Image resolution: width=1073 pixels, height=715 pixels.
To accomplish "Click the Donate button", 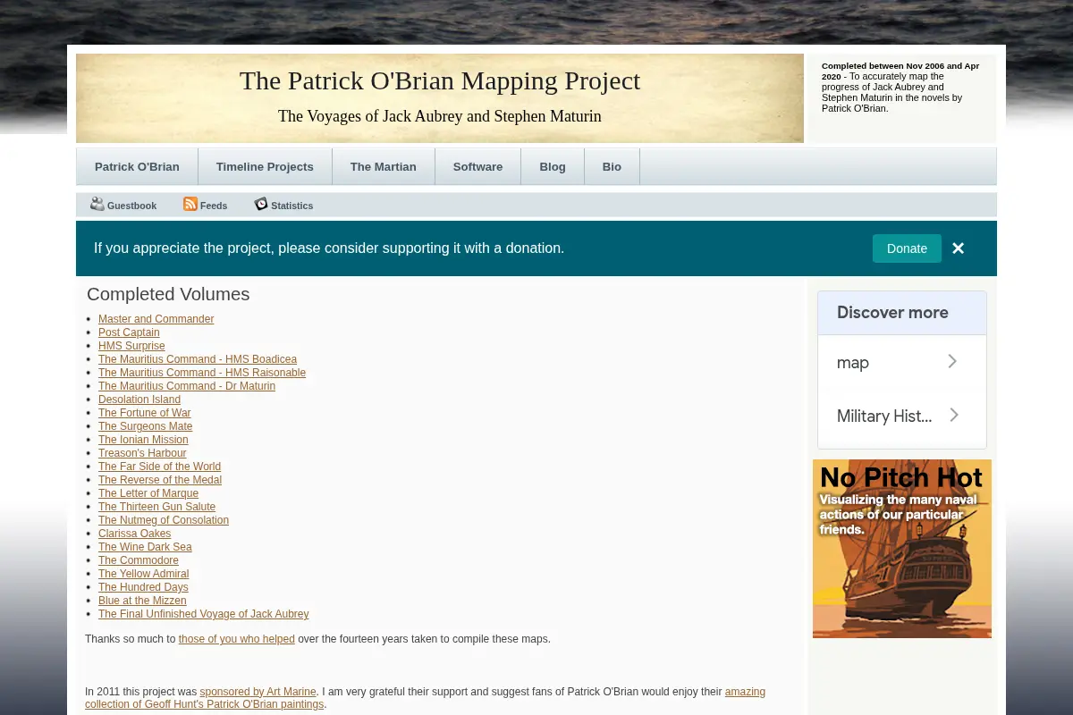I will pyautogui.click(x=907, y=248).
